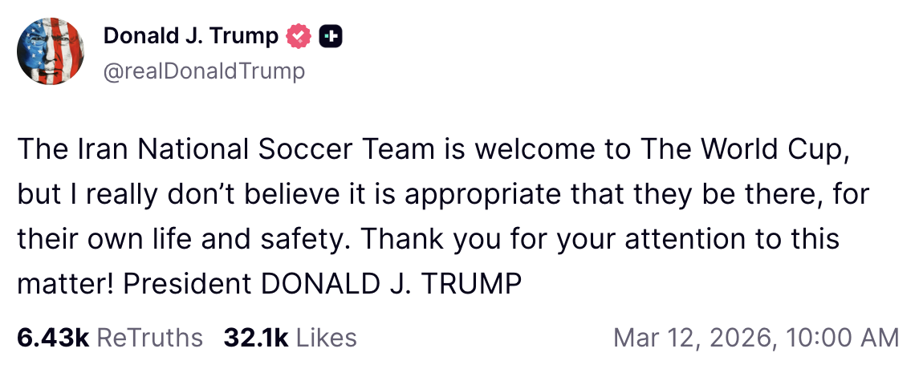
Task: View the 6.43k ReTruths count
Action: pos(53,338)
